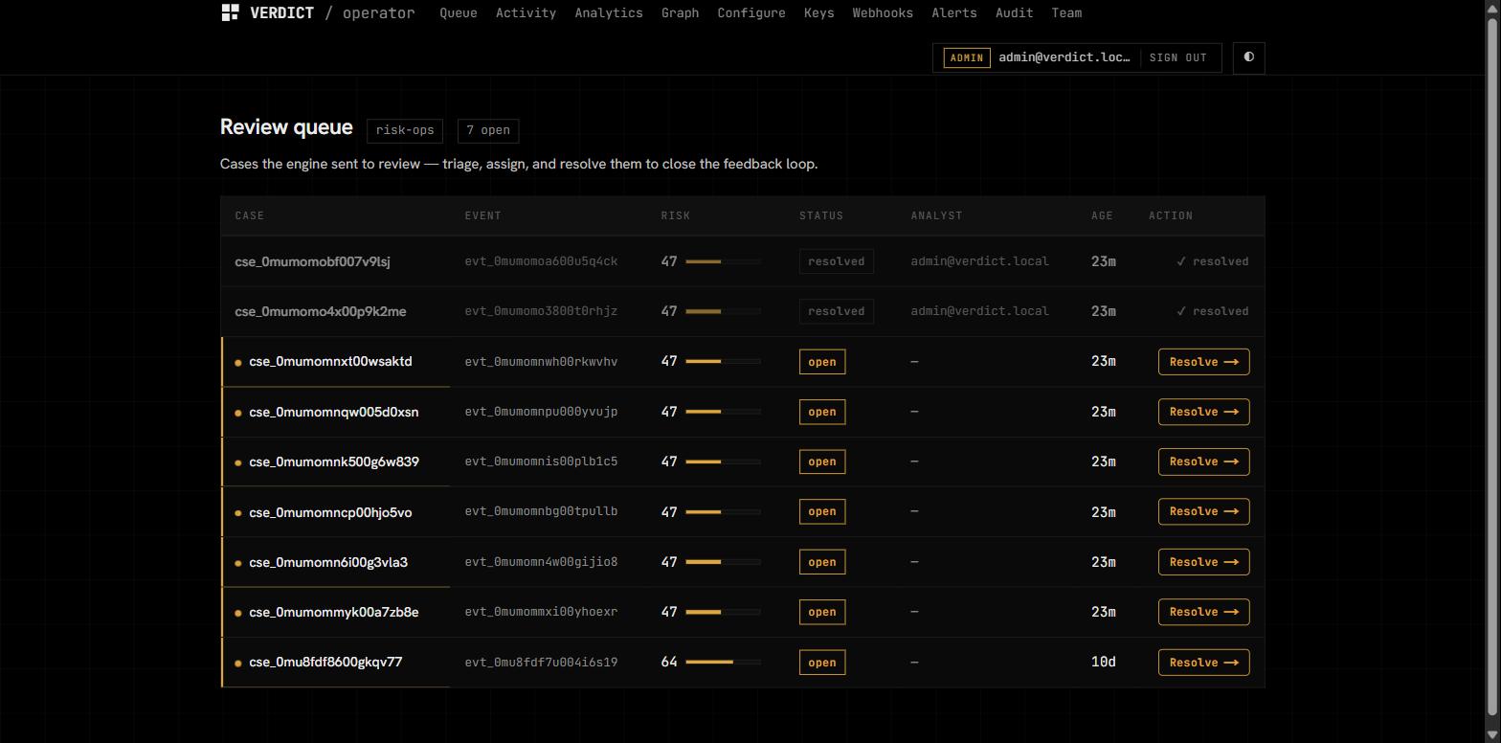Click the risk bar showing 64
The width and height of the screenshot is (1501, 743).
(x=723, y=662)
